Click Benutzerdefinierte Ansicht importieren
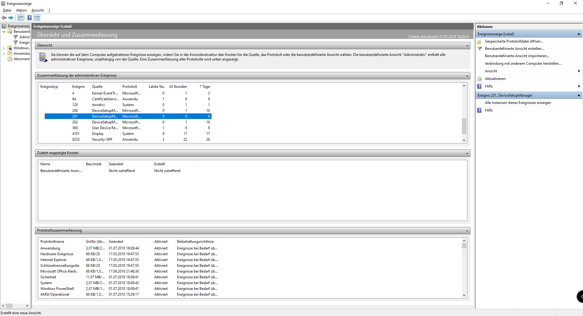583x316 pixels. tap(517, 56)
